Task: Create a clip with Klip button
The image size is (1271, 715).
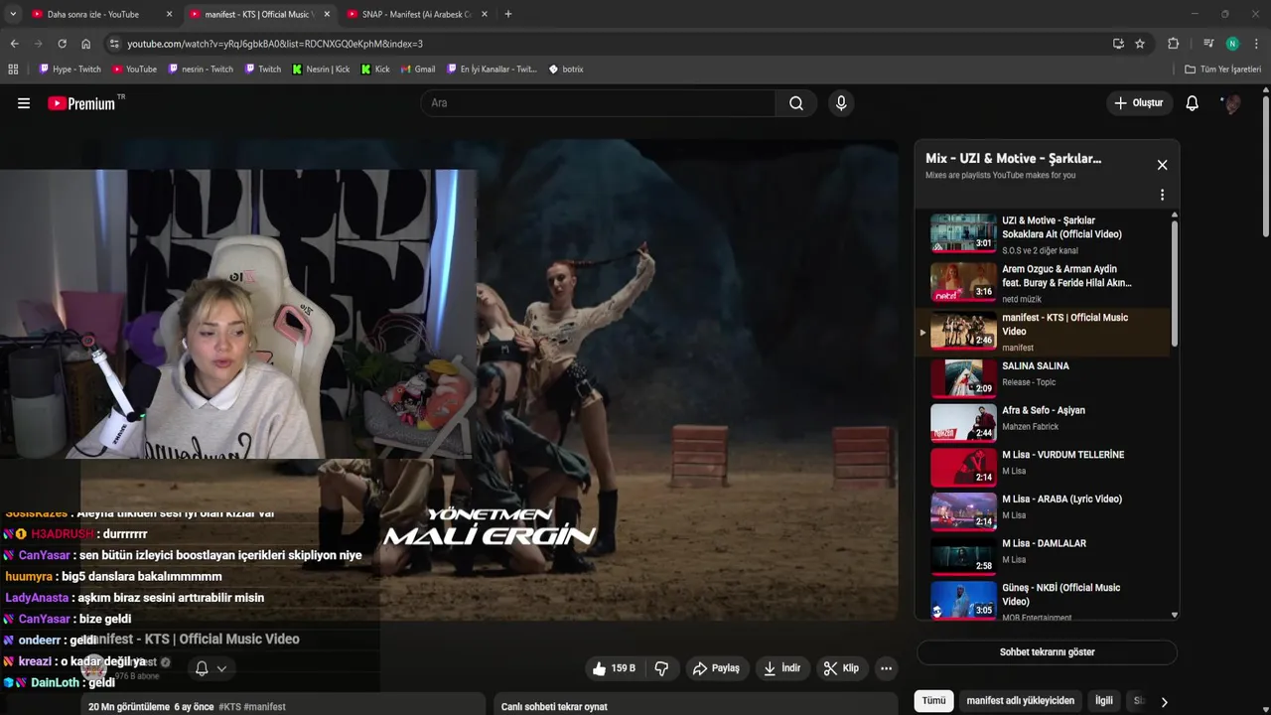Action: click(841, 668)
